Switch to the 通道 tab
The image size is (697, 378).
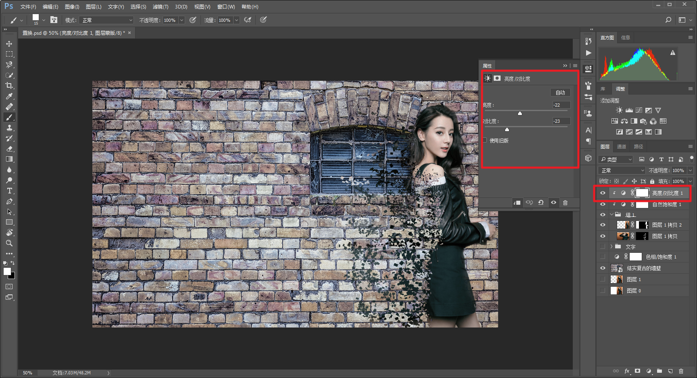[x=622, y=147]
